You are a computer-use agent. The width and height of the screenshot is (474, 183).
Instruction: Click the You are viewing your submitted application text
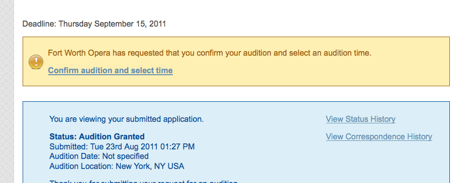(126, 119)
